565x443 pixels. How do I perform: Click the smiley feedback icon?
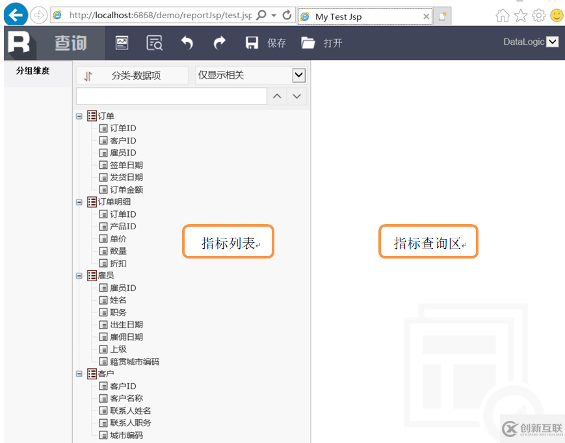pos(557,16)
